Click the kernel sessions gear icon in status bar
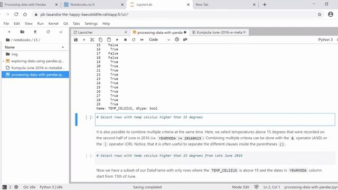Image resolution: width=338 pixels, height=190 pixels. (x=16, y=187)
